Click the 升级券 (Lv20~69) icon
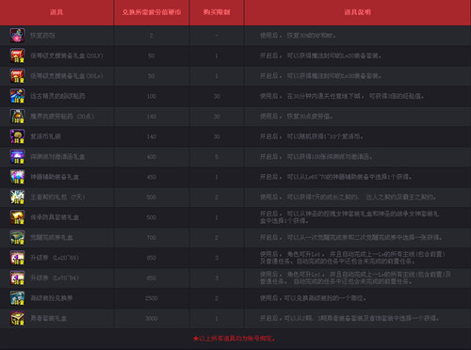This screenshot has height=350, width=471. pyautogui.click(x=17, y=258)
